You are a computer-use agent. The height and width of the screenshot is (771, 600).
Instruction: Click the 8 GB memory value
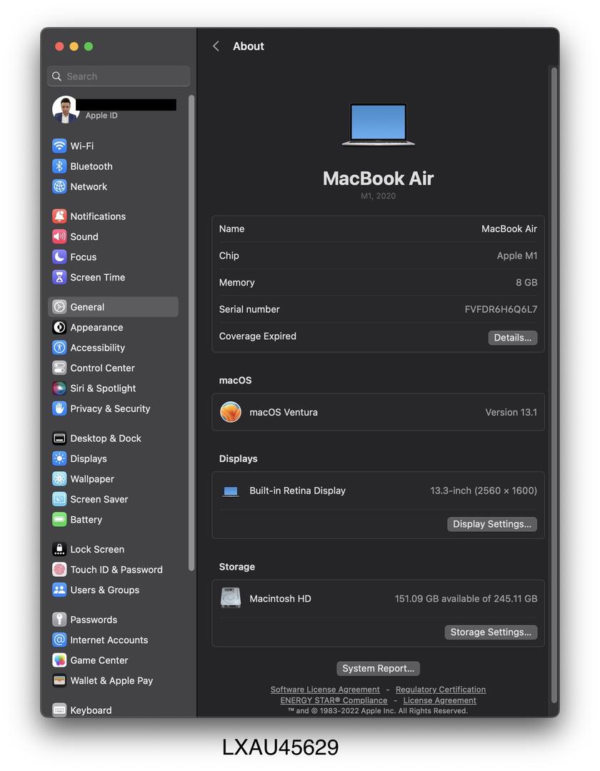526,283
